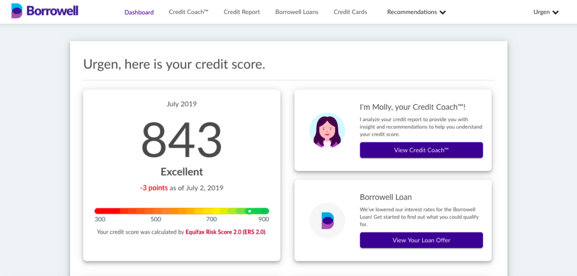Click the credit score range indicator dot
The height and width of the screenshot is (276, 577).
[250, 211]
